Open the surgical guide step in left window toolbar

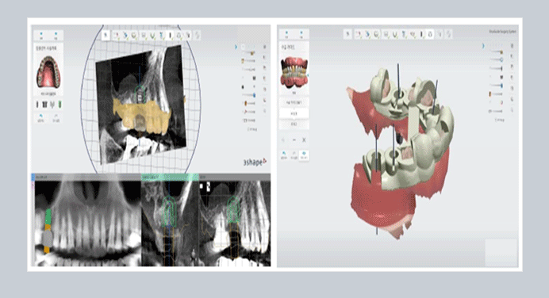[179, 35]
